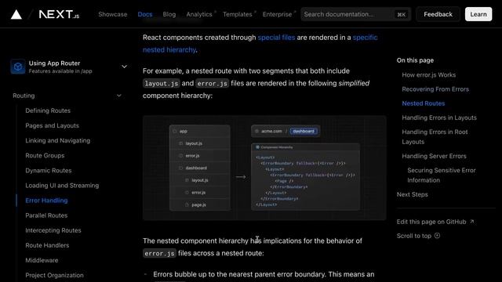The width and height of the screenshot is (502, 282).
Task: Click the 'Using App Router' selector label
Action: pyautogui.click(x=54, y=63)
